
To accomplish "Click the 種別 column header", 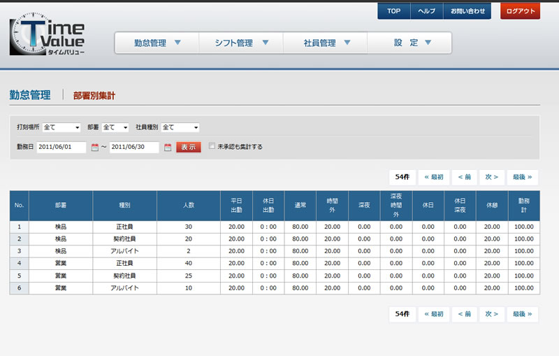I will [124, 206].
